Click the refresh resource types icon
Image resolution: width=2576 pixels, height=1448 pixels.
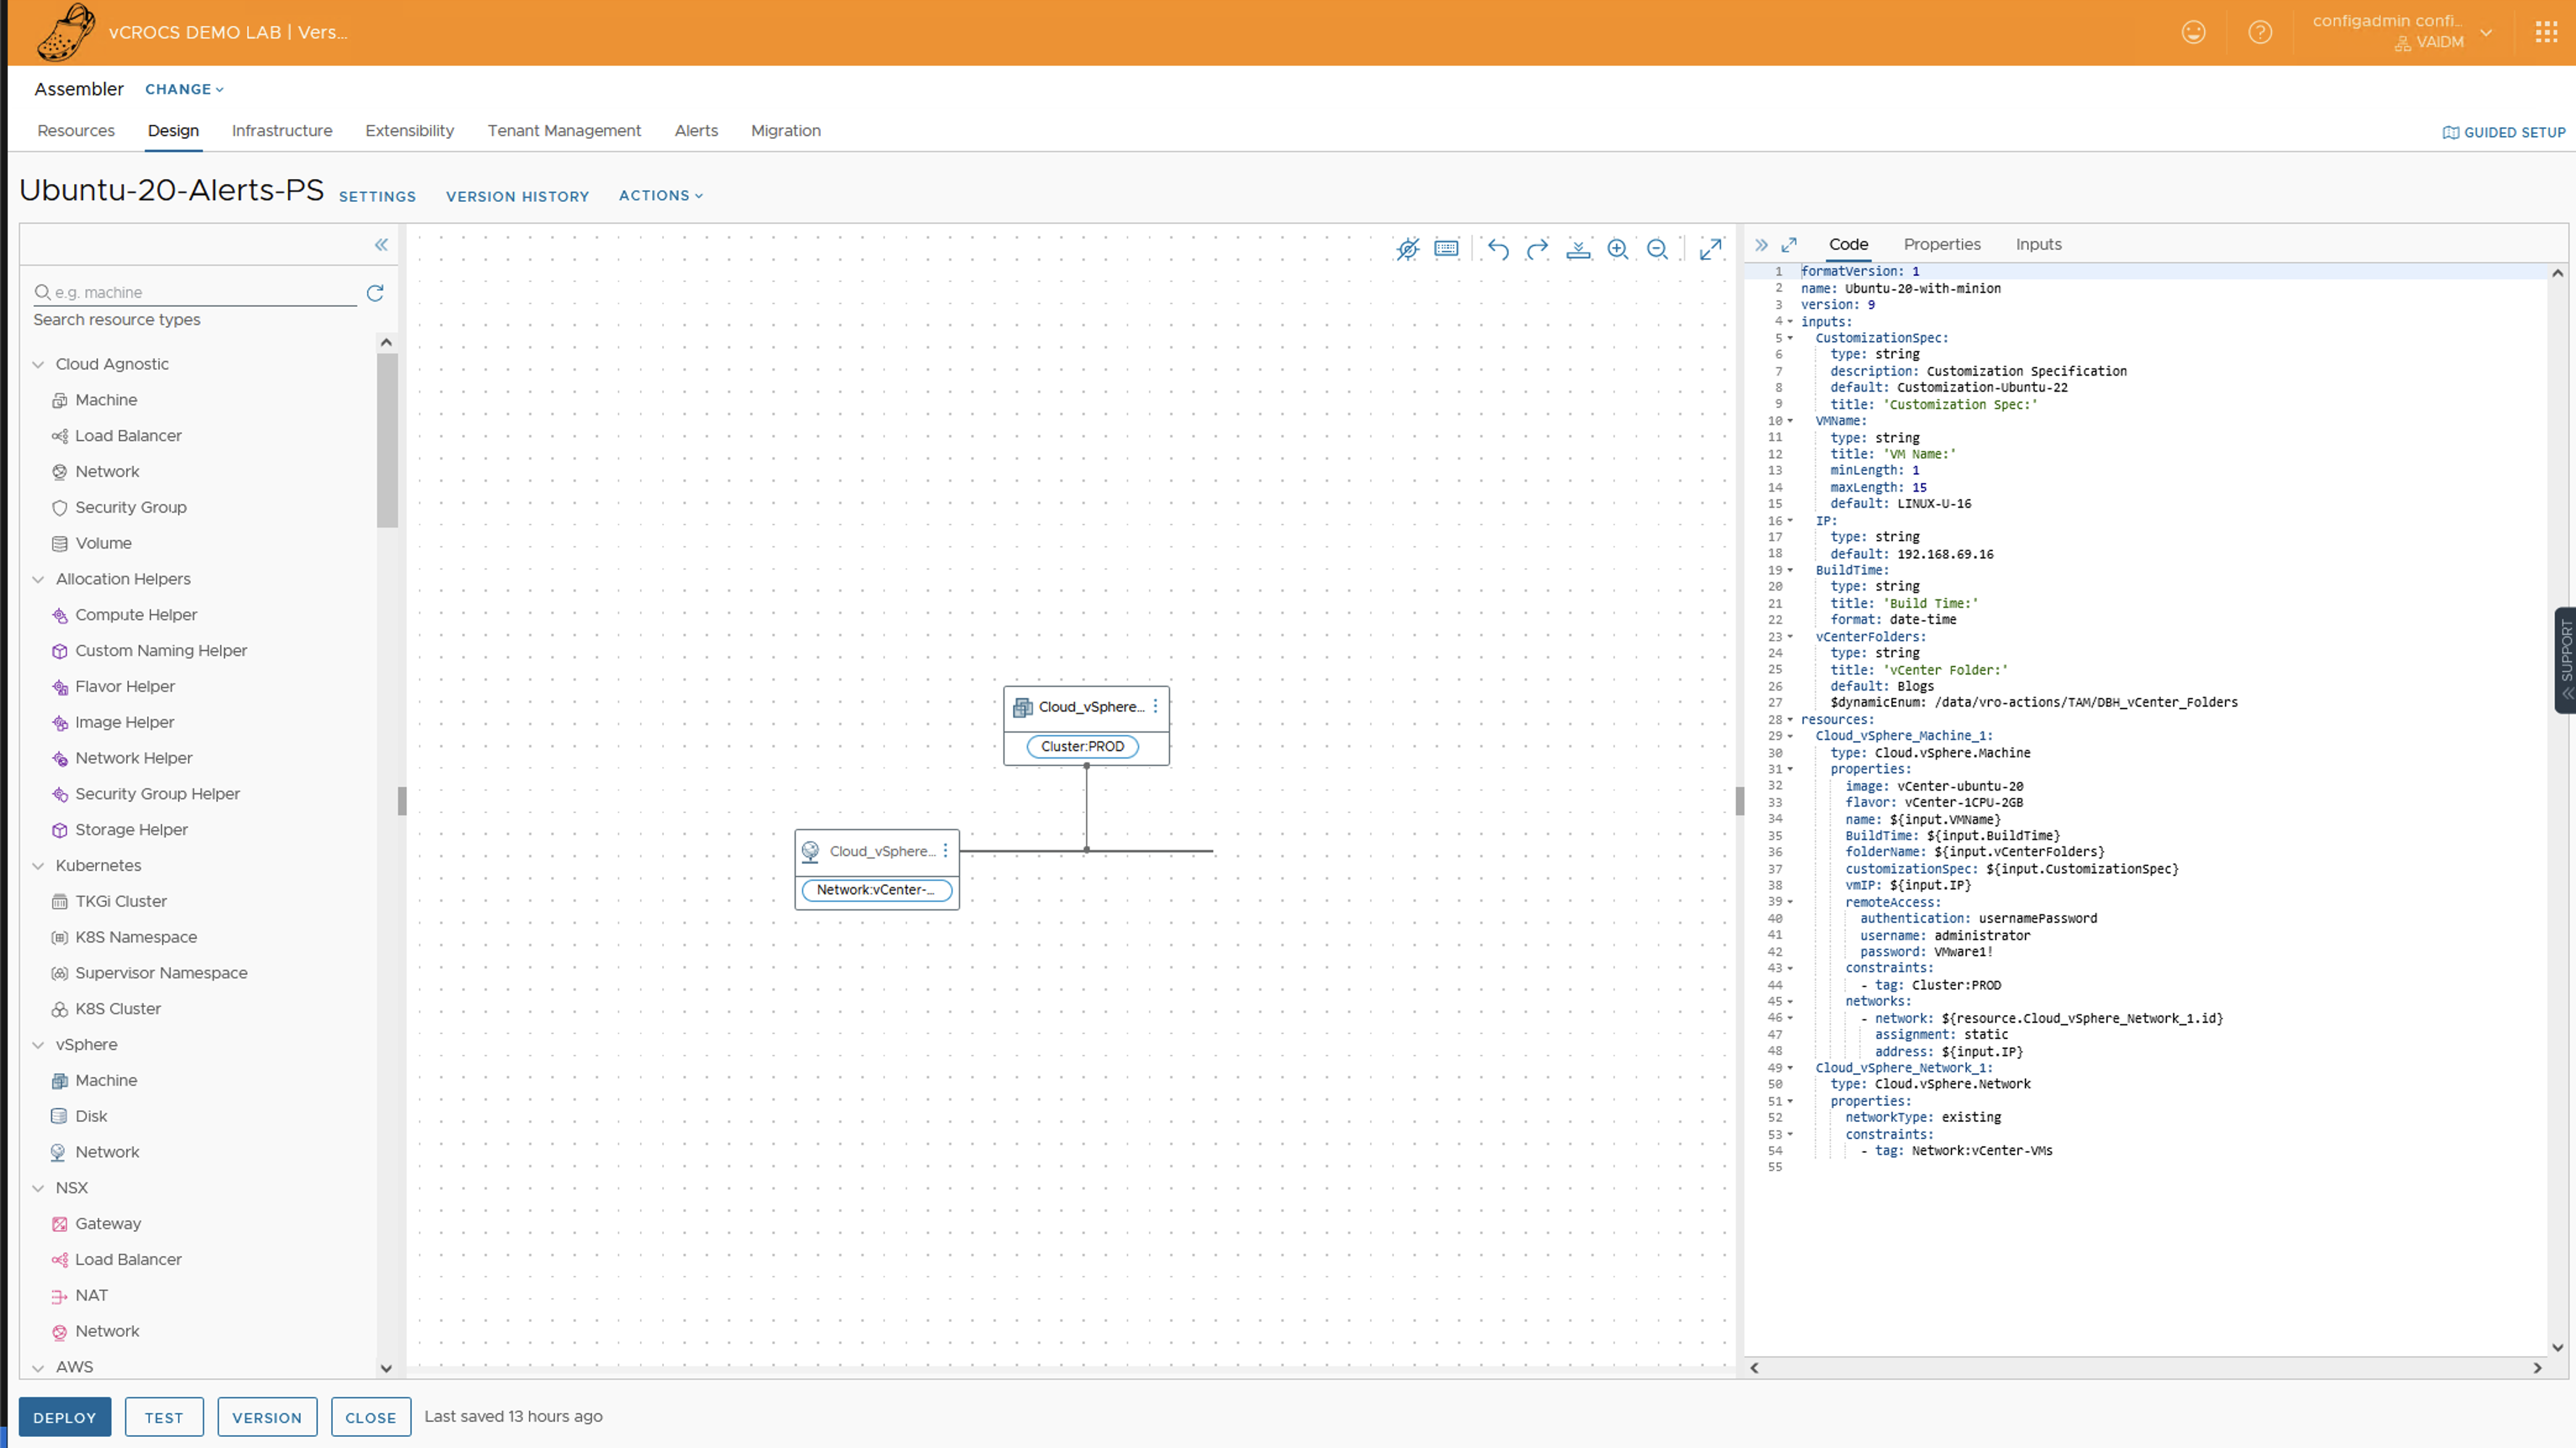[x=375, y=293]
